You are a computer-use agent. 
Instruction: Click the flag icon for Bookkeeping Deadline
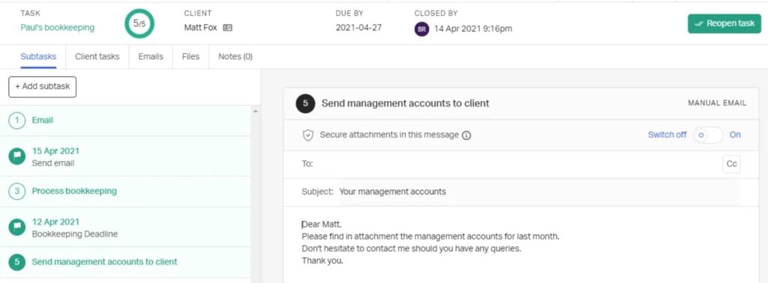coord(17,228)
